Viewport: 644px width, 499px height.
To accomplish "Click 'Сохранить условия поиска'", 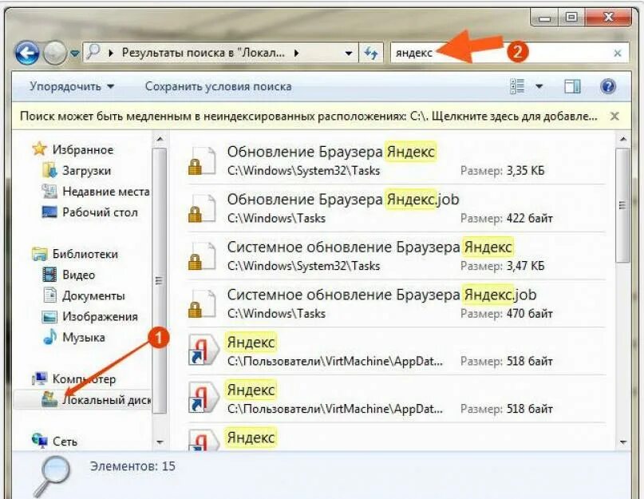I will point(218,86).
